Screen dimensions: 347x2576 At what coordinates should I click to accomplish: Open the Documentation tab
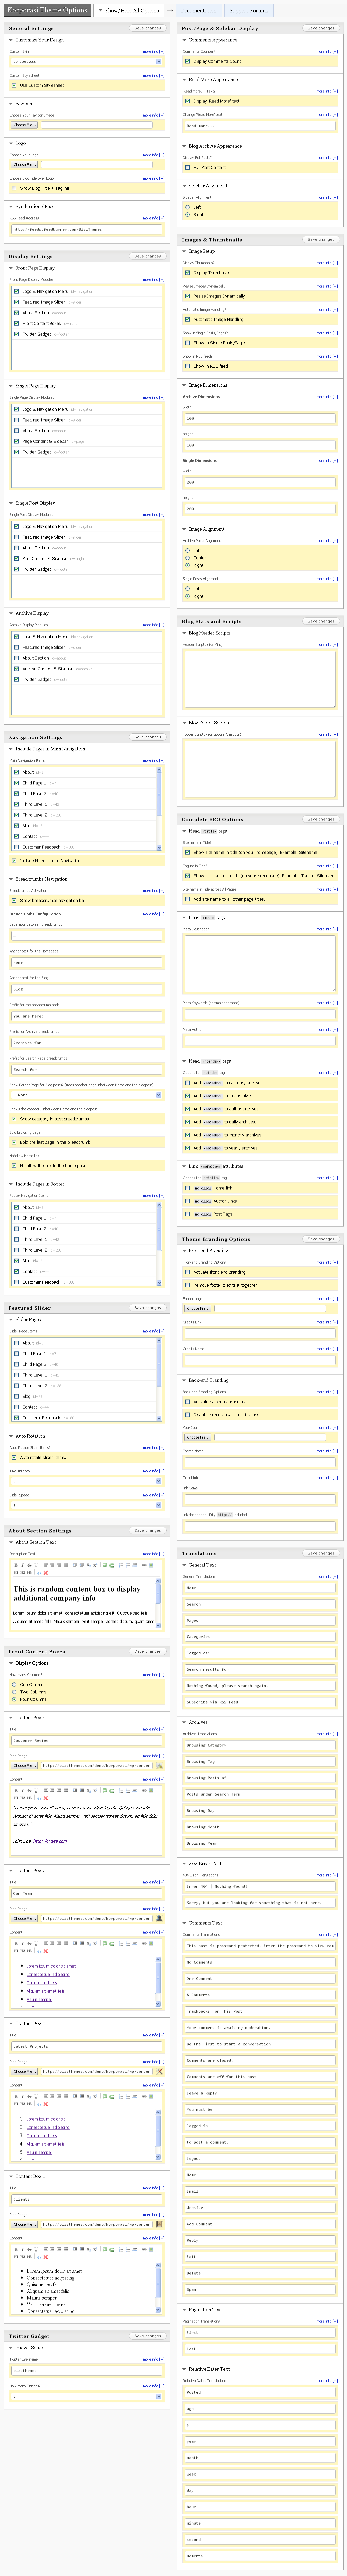click(198, 10)
